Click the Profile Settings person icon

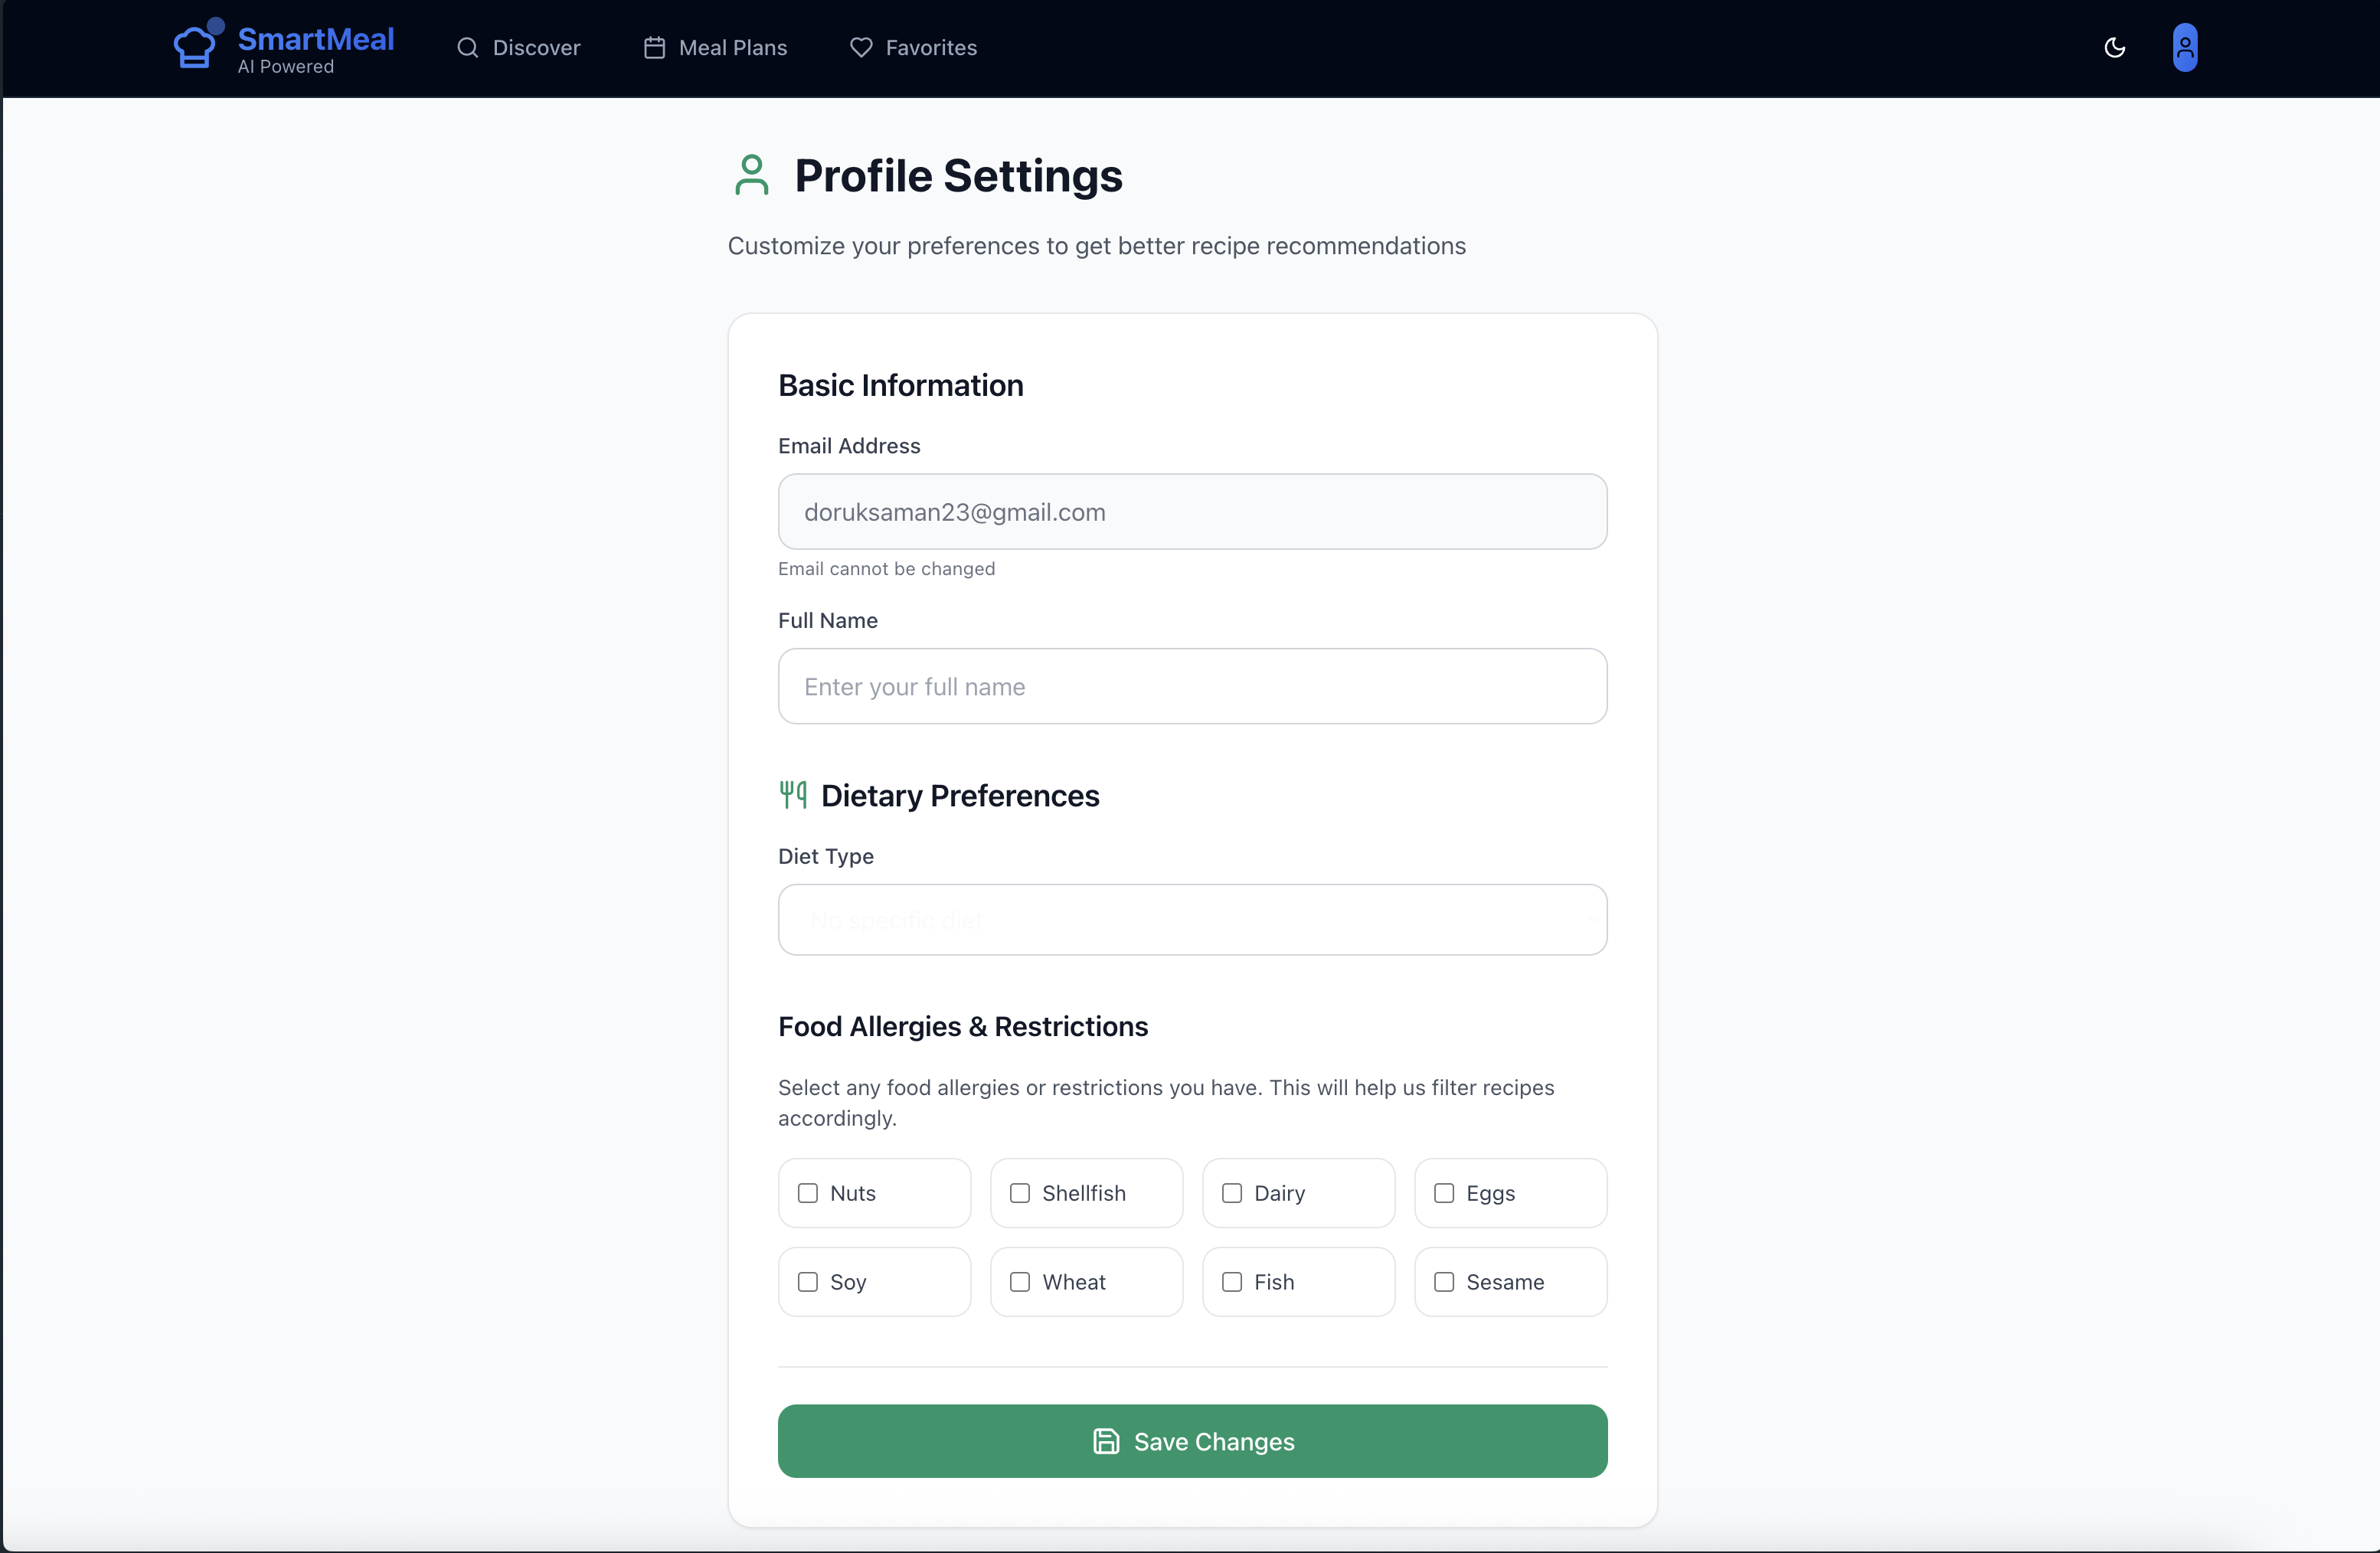[x=751, y=175]
